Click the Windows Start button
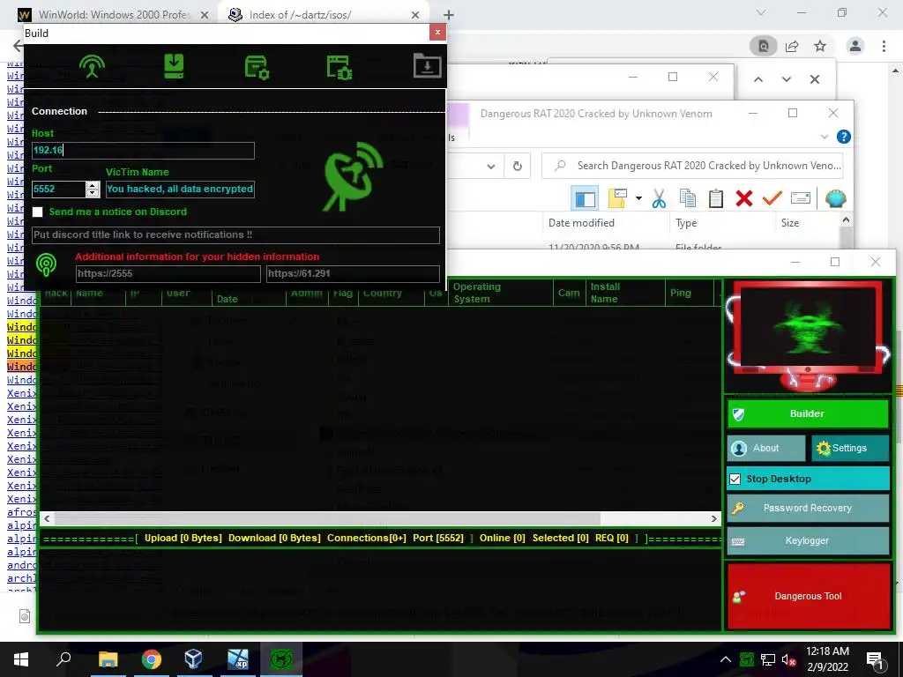Viewport: 903px width, 677px height. click(21, 659)
